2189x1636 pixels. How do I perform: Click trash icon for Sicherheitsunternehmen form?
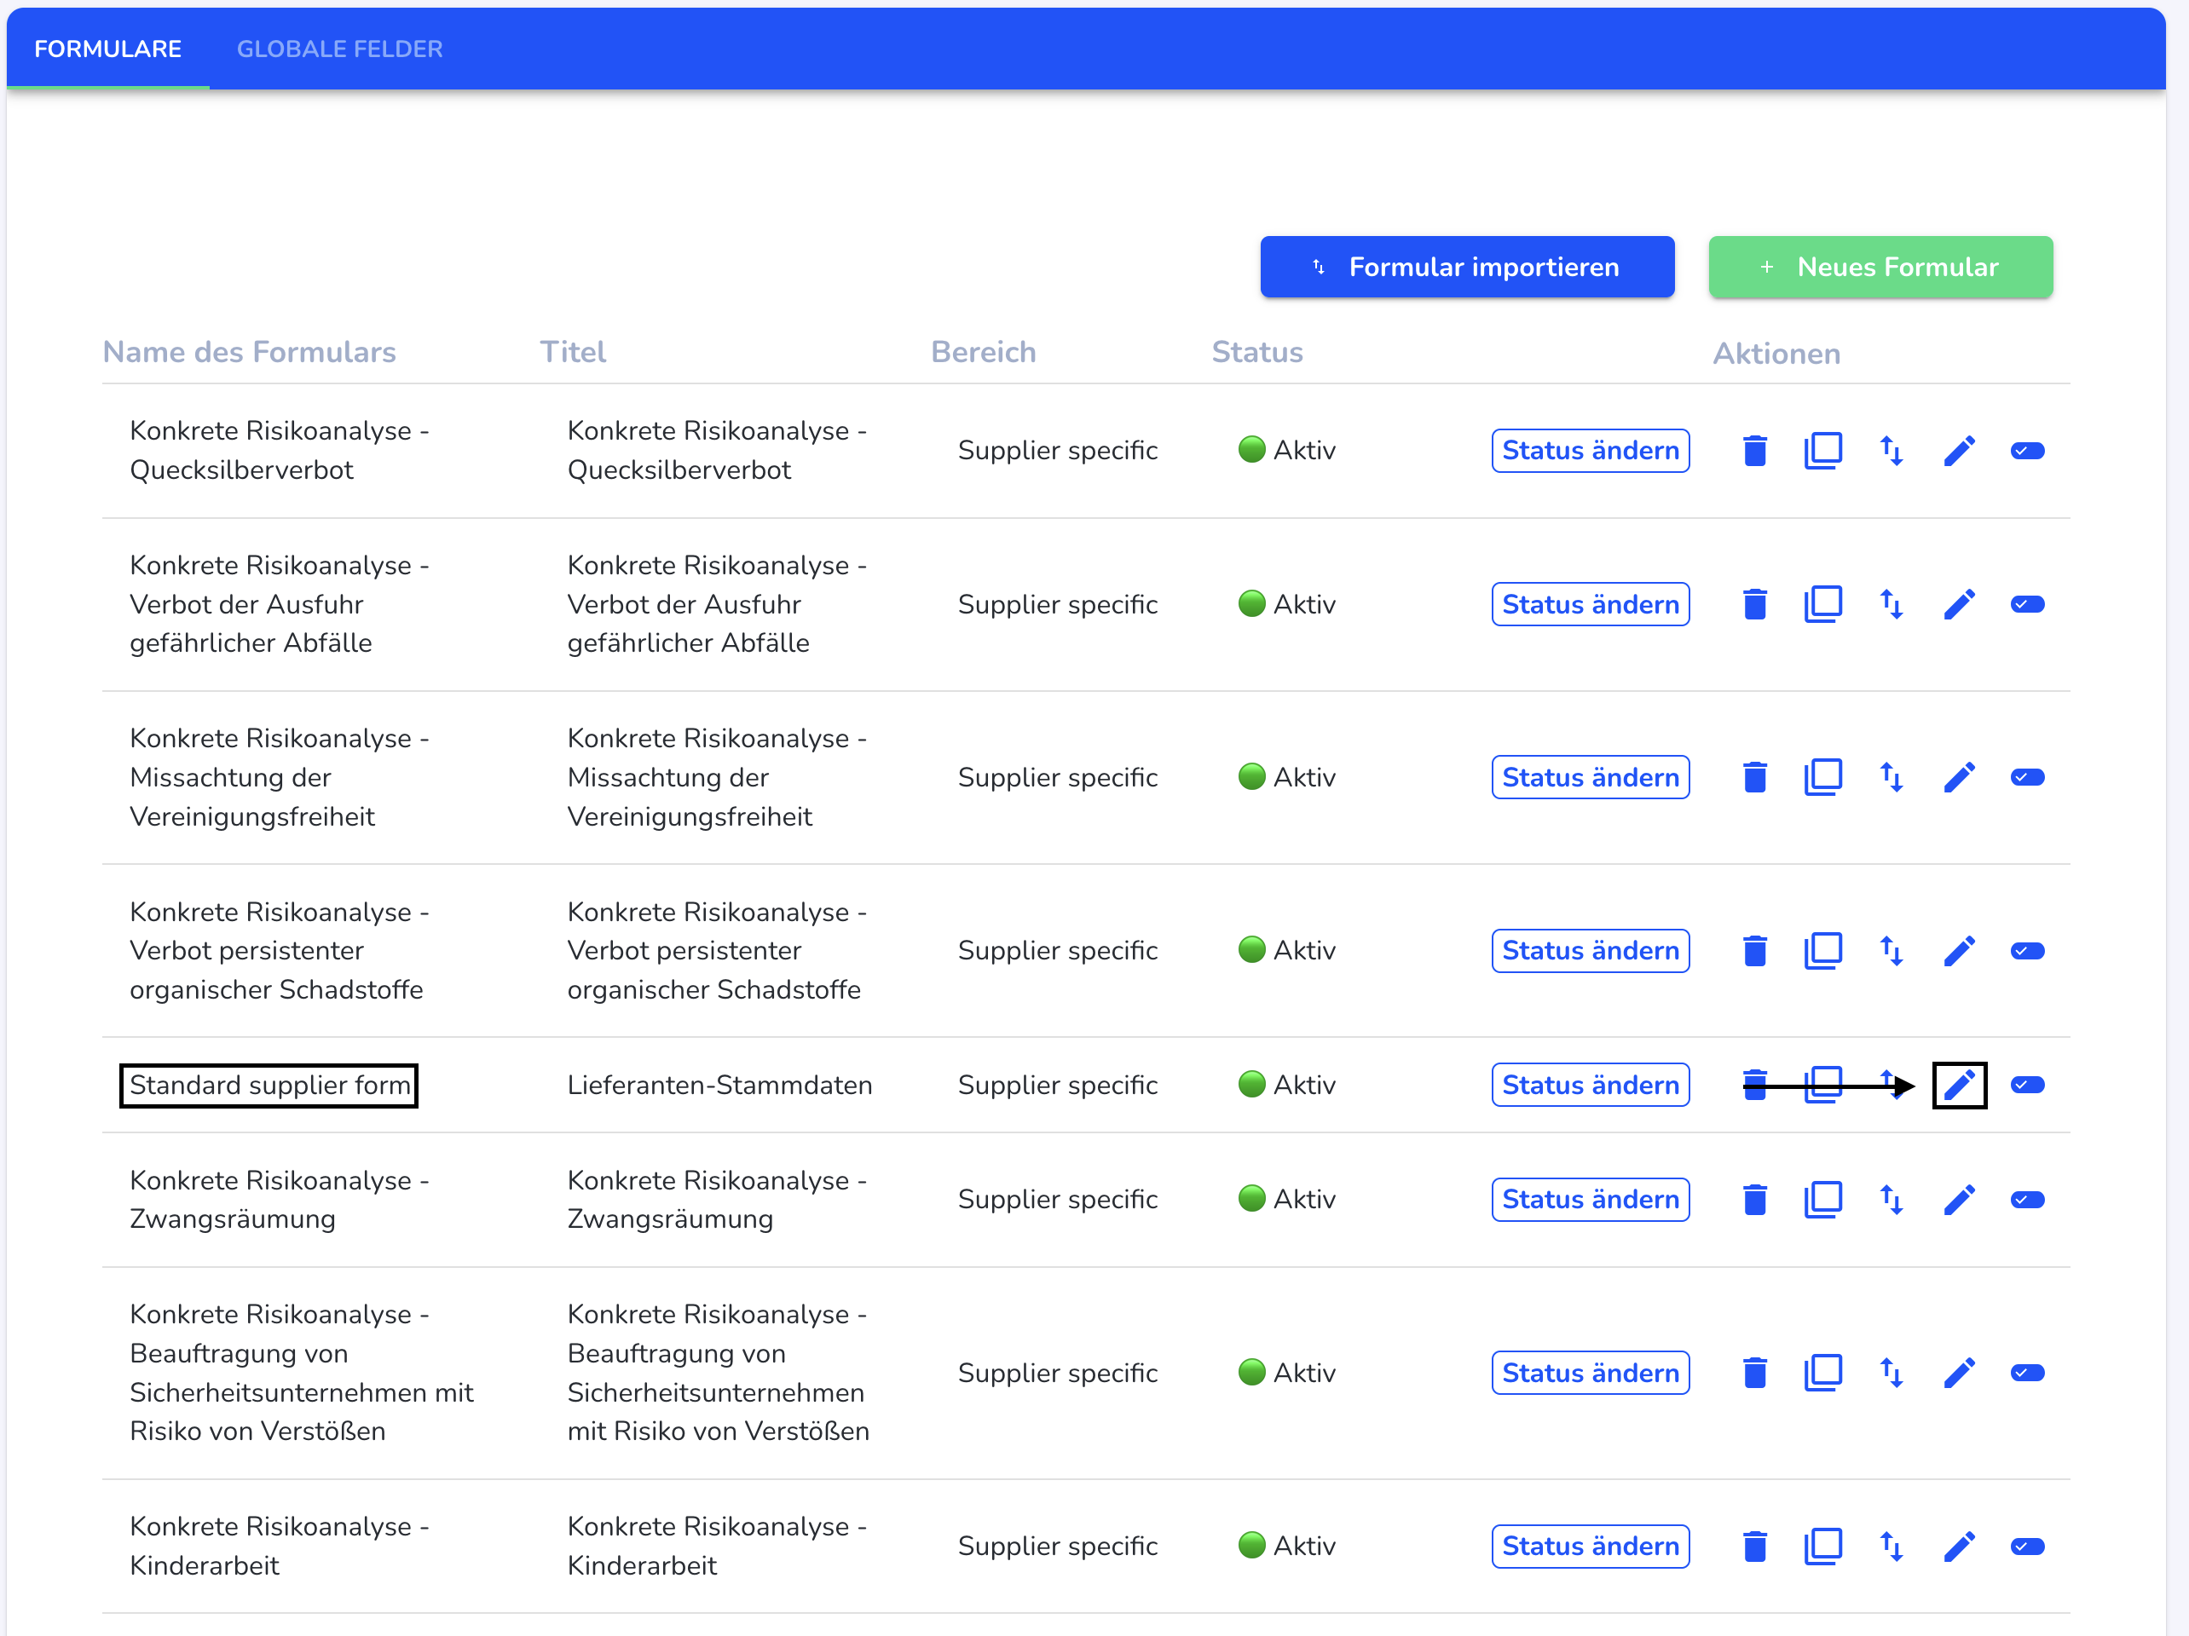point(1754,1373)
